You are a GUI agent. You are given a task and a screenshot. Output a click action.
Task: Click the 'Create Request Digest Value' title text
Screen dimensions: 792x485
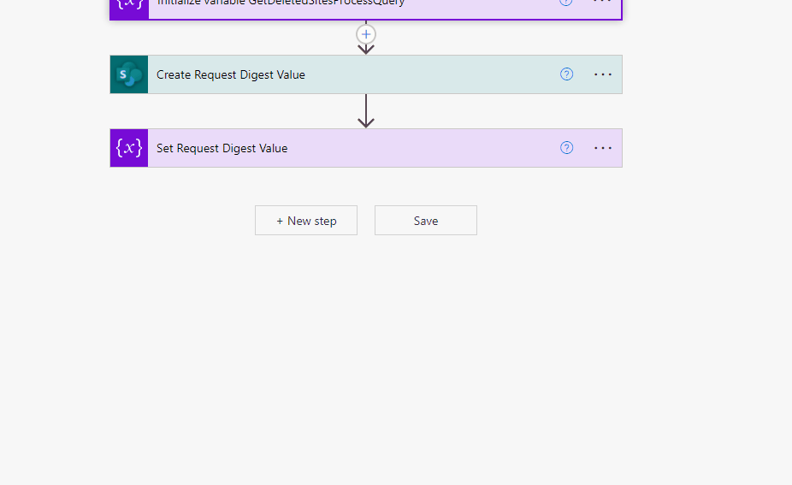click(x=230, y=74)
